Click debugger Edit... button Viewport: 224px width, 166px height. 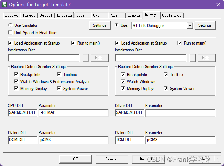(x=206, y=58)
